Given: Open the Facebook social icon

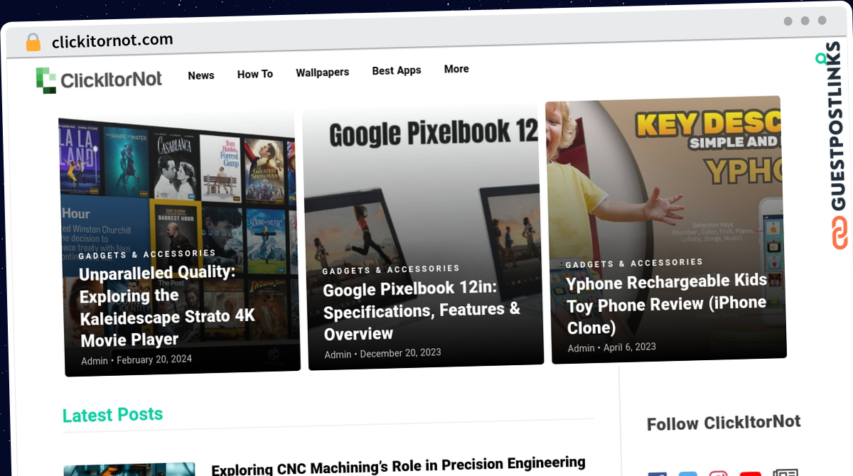Looking at the screenshot, I should click(x=657, y=474).
